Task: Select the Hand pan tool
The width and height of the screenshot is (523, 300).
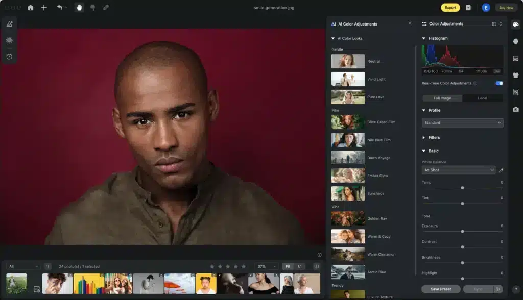Action: pyautogui.click(x=79, y=7)
